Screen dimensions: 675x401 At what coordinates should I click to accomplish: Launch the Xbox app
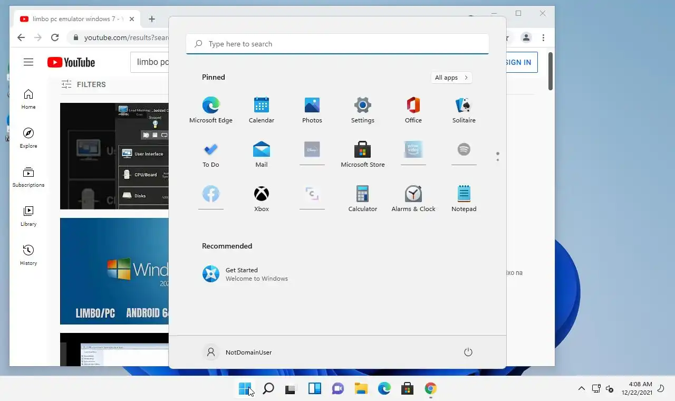coord(262,199)
